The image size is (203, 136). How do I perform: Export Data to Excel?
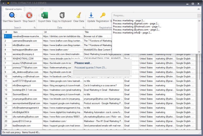(44, 15)
